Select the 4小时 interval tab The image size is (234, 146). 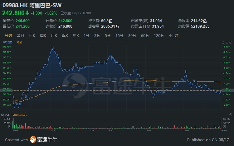point(173,35)
